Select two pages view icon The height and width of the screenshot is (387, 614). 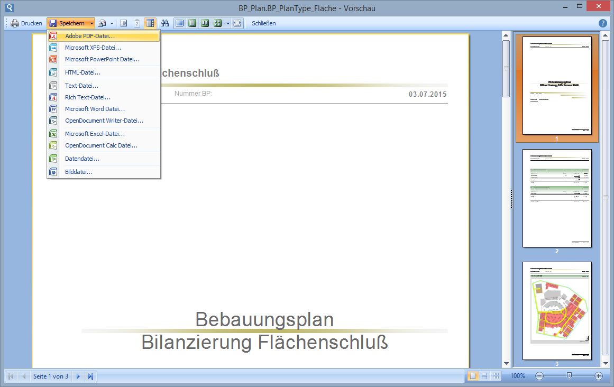[x=205, y=23]
